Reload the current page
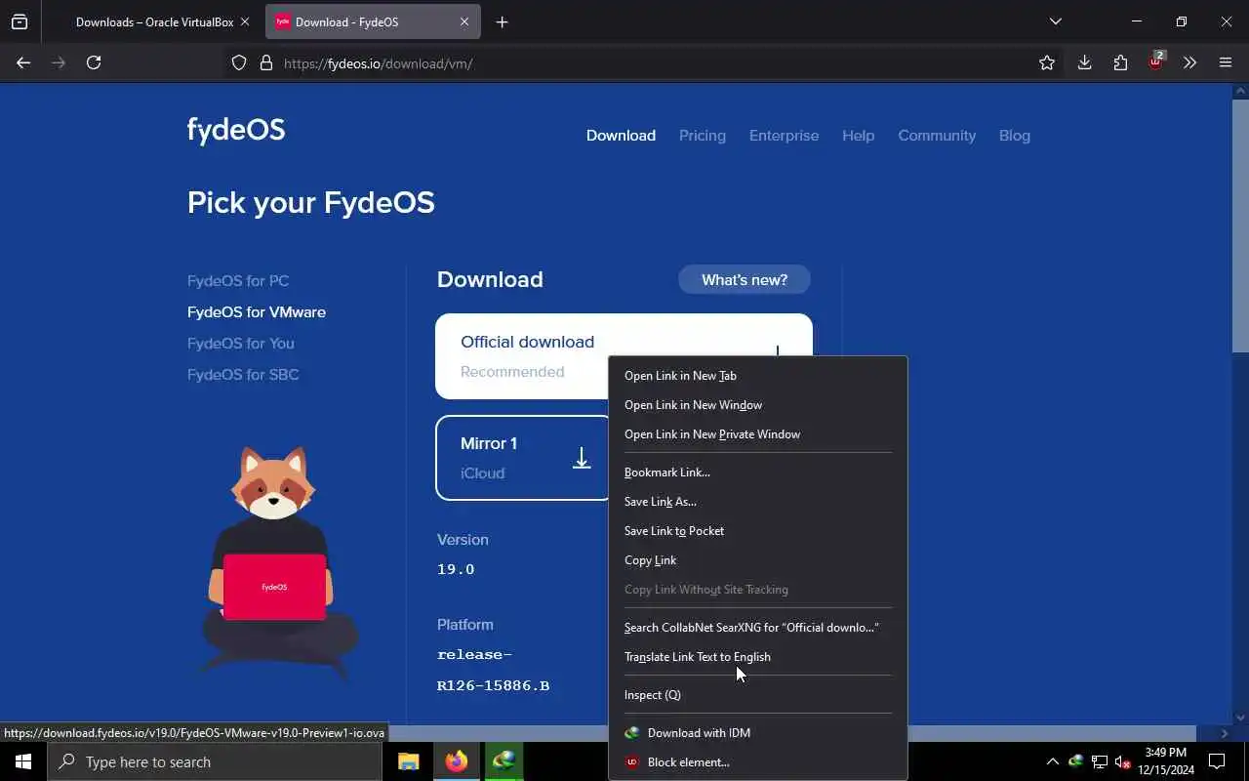Viewport: 1249px width, 781px height. click(x=94, y=62)
